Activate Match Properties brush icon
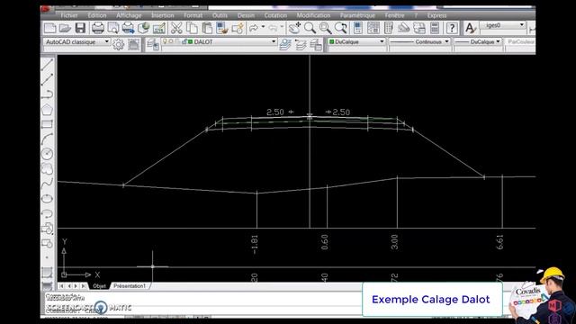 pos(222,28)
